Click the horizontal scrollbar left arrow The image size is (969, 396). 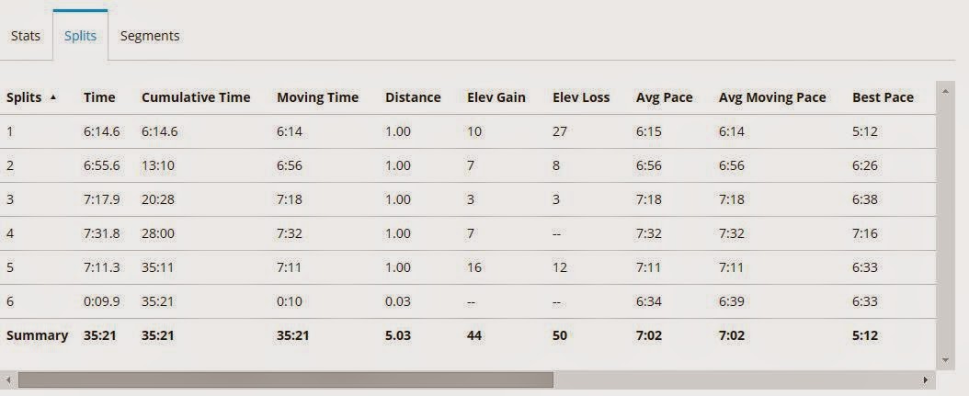(6, 379)
